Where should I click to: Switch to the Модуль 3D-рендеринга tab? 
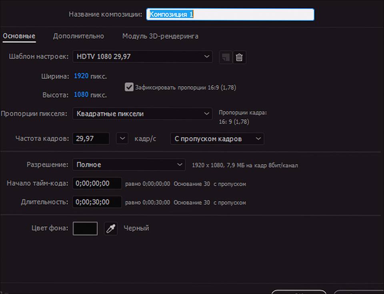pyautogui.click(x=160, y=36)
